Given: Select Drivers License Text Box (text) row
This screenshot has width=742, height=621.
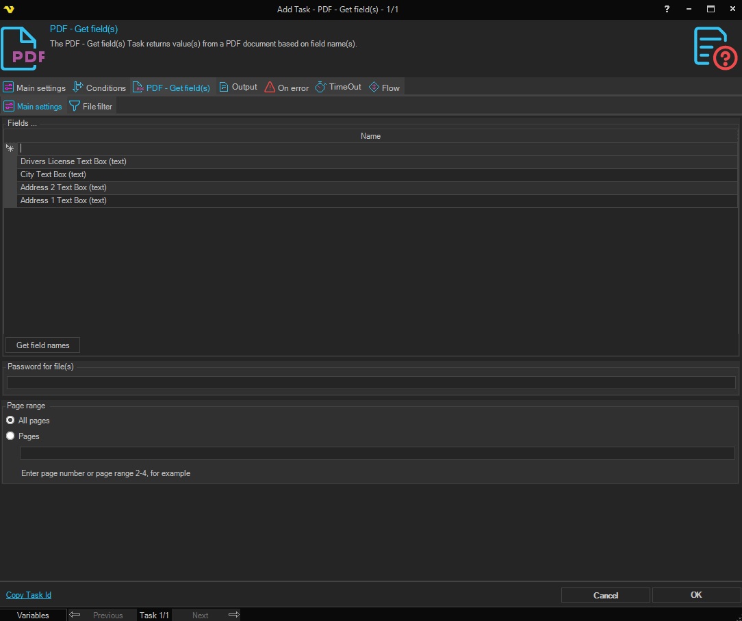Looking at the screenshot, I should coord(377,162).
